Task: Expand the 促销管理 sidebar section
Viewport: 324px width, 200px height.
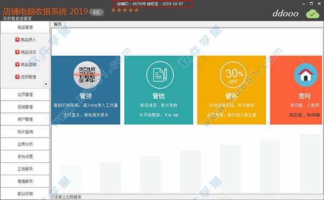Action: 25,107
